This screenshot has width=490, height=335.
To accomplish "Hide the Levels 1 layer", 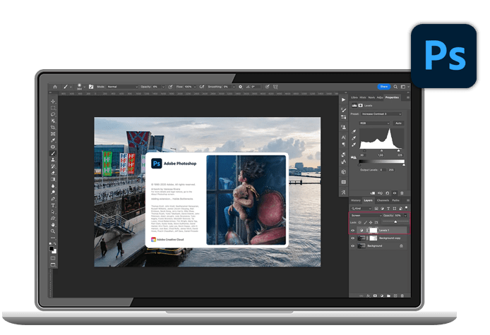I will tap(353, 231).
